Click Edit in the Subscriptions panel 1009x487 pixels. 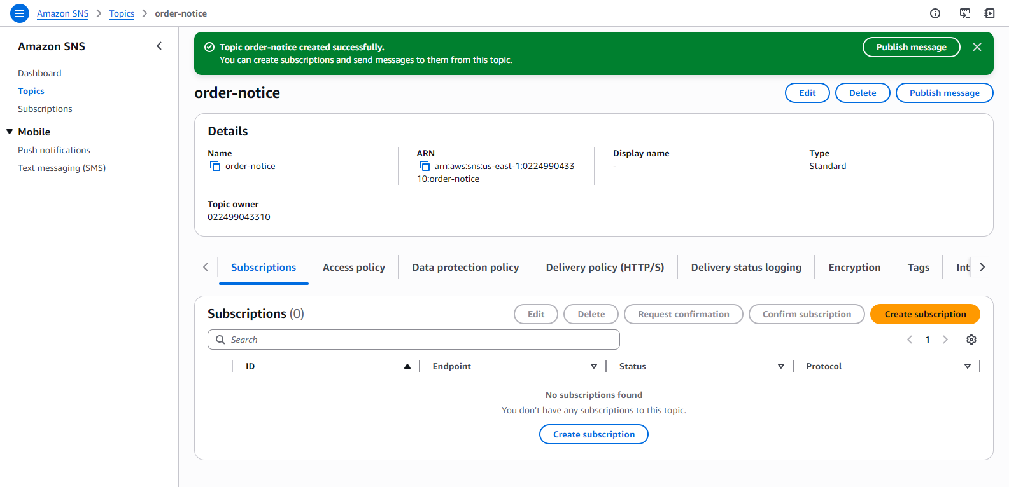(x=536, y=314)
